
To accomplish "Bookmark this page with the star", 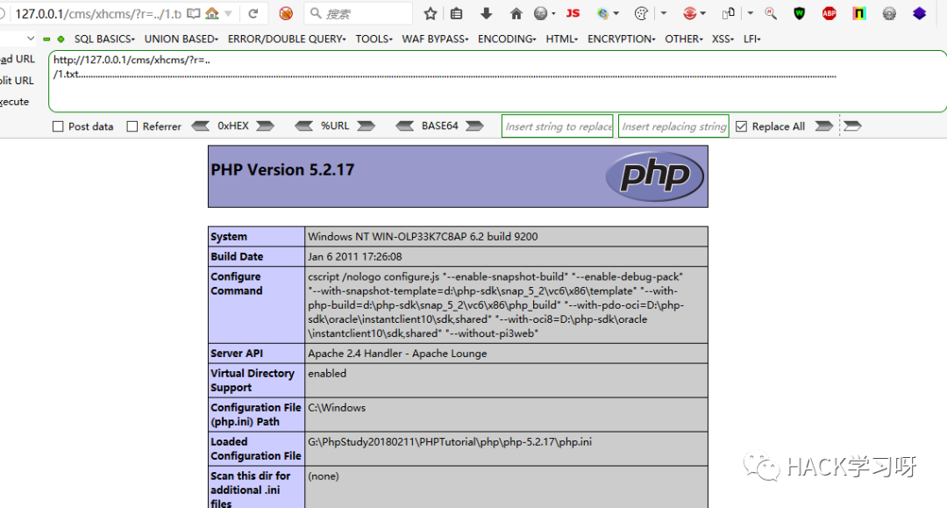I will point(430,13).
